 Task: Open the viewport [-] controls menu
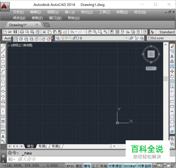click(x=10, y=45)
